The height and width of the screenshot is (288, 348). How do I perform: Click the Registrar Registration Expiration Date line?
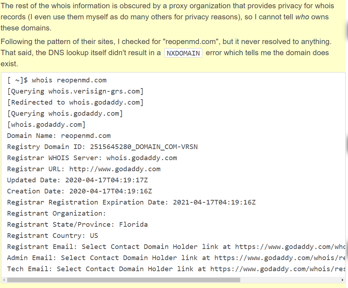coord(131,202)
